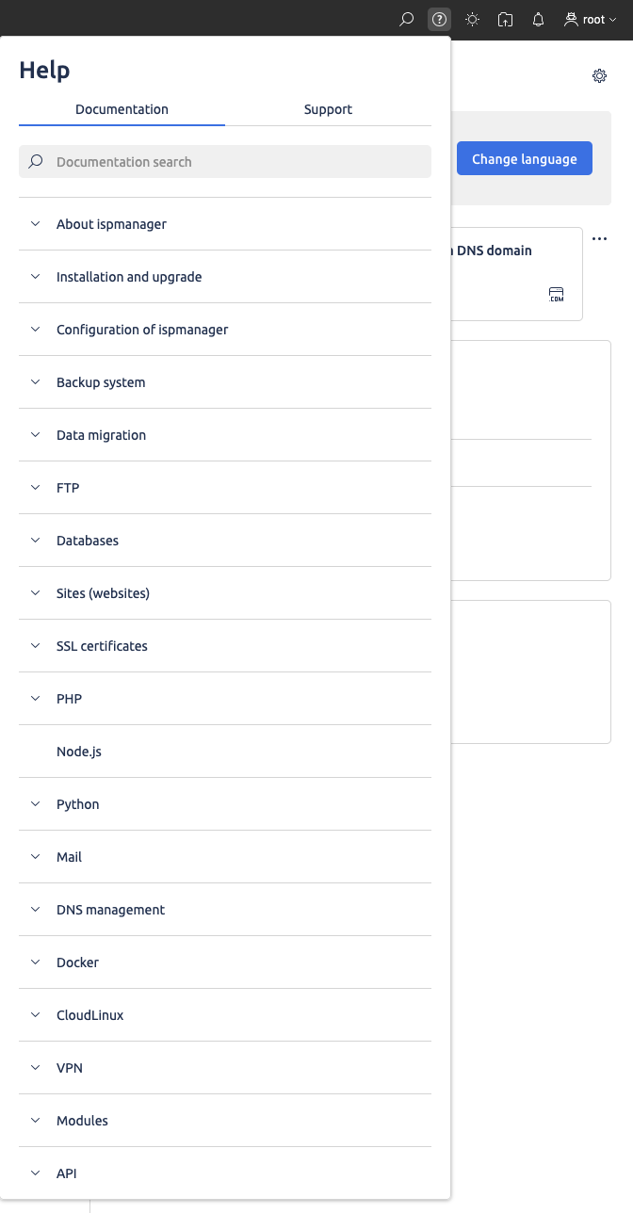Switch to the Support tab

point(328,109)
